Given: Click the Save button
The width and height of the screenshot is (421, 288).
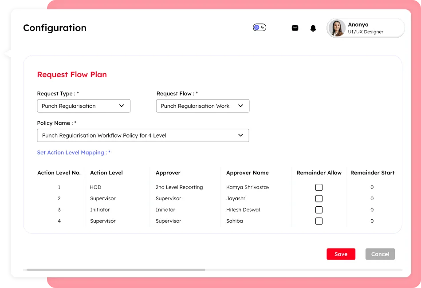Looking at the screenshot, I should (341, 254).
